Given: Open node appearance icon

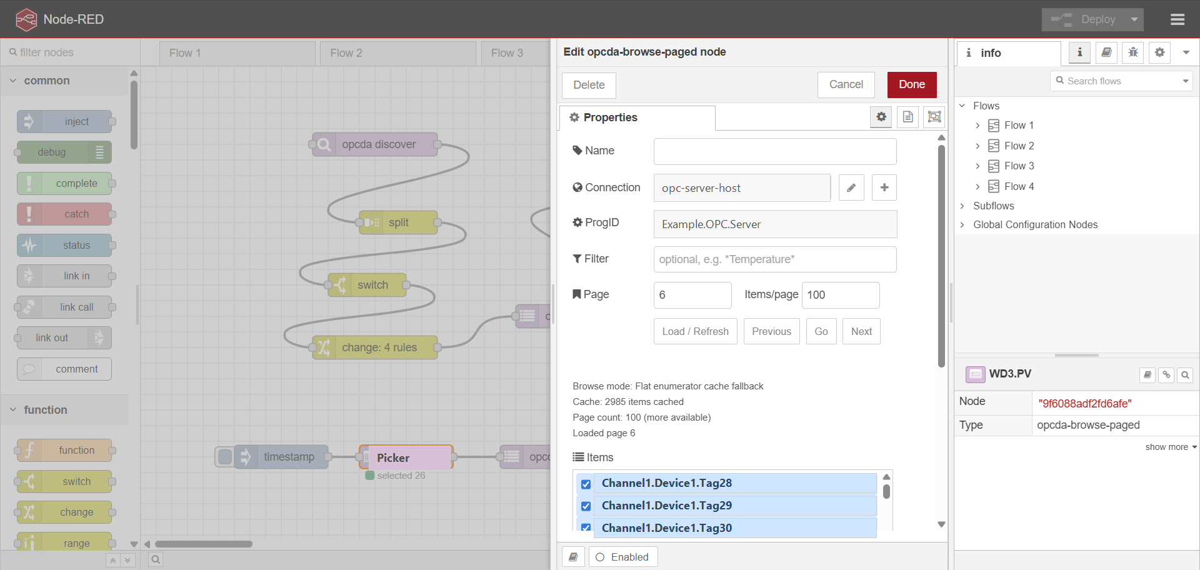Looking at the screenshot, I should pyautogui.click(x=934, y=117).
